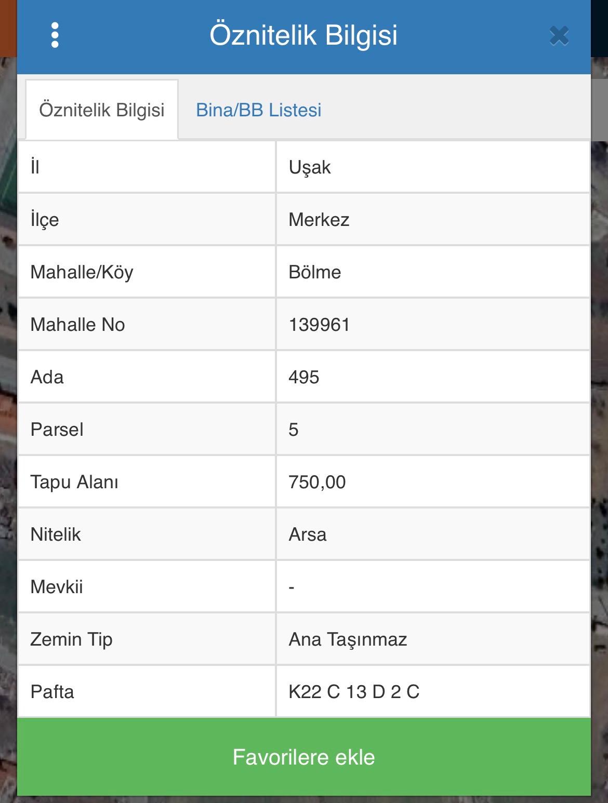608x803 pixels.
Task: Select the Nitelik value 'Arsa'
Action: coord(308,534)
